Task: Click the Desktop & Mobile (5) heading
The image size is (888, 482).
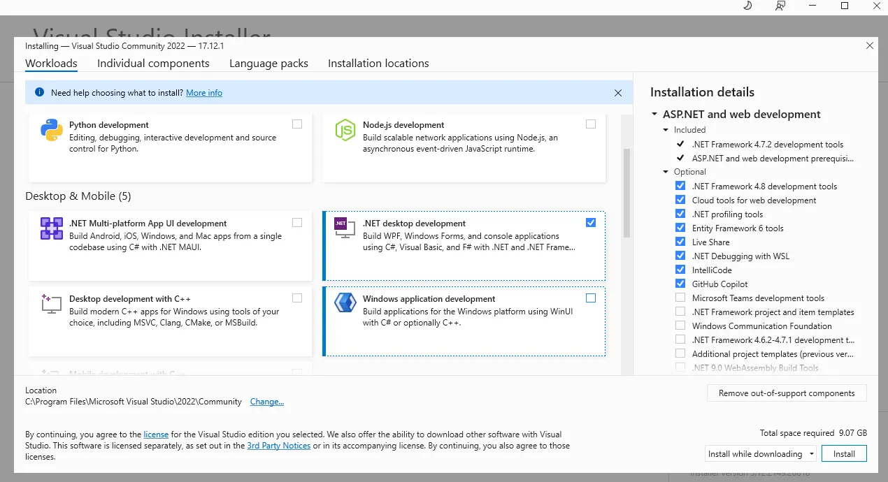Action: [x=78, y=196]
